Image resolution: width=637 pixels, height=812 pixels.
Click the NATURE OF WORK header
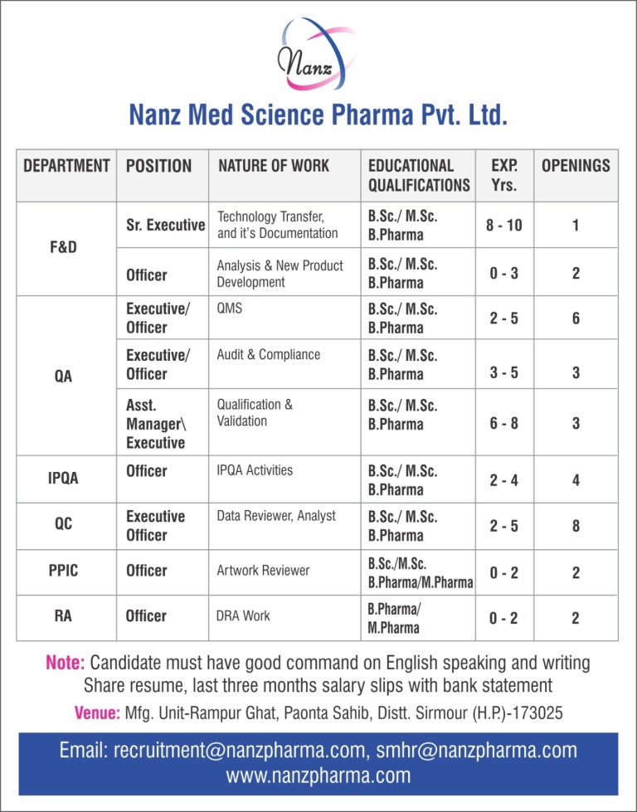[274, 166]
